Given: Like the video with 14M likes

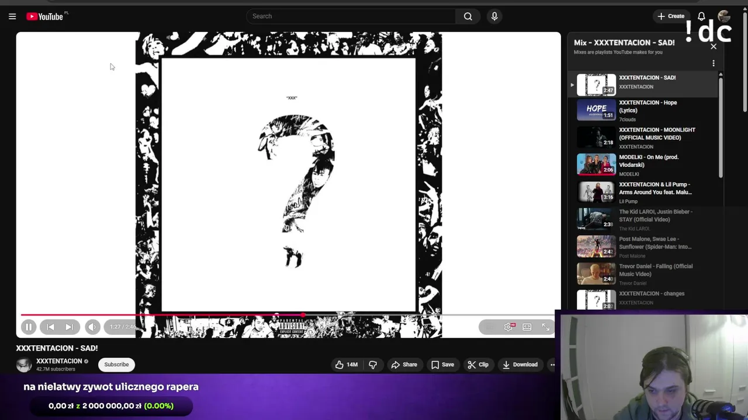Looking at the screenshot, I should pyautogui.click(x=347, y=365).
